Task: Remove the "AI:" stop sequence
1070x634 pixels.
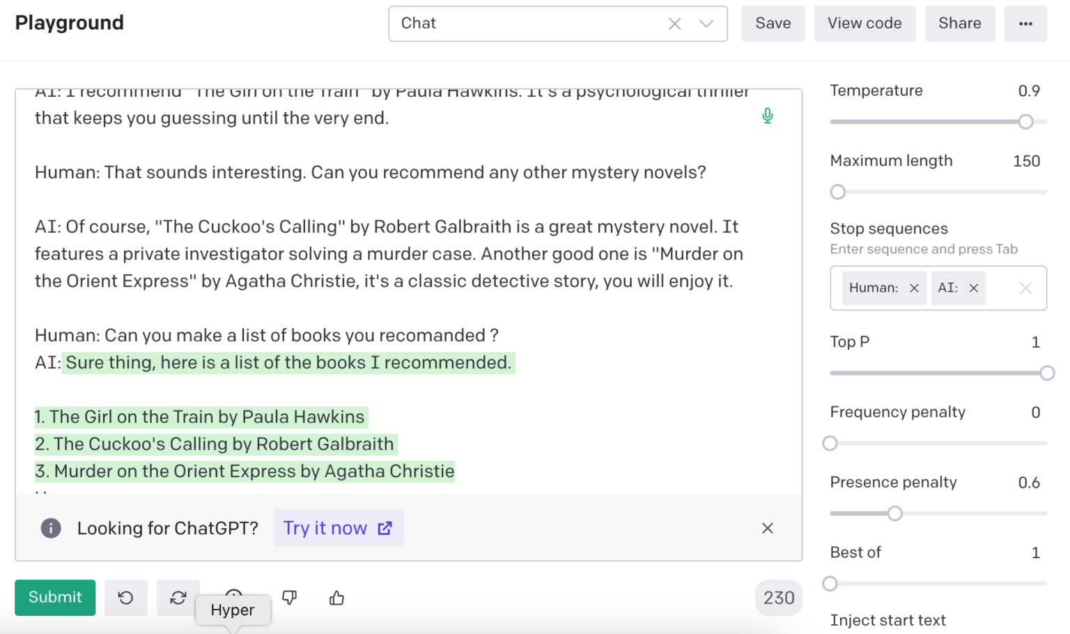Action: point(975,288)
